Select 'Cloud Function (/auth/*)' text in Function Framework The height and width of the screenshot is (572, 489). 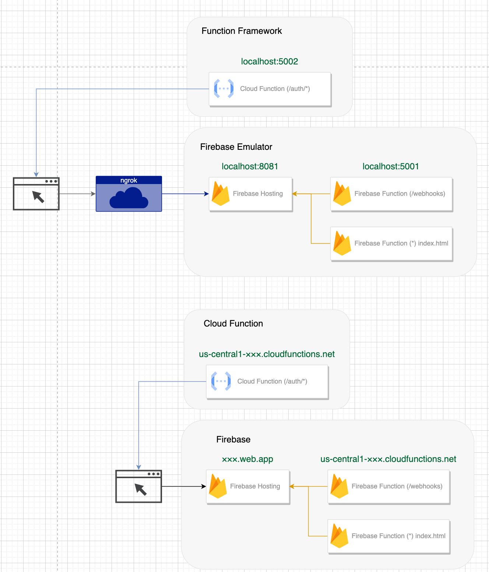(x=275, y=89)
